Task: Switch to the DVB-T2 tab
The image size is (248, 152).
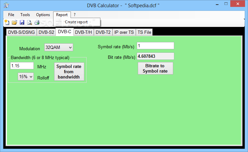Action: pos(103,32)
